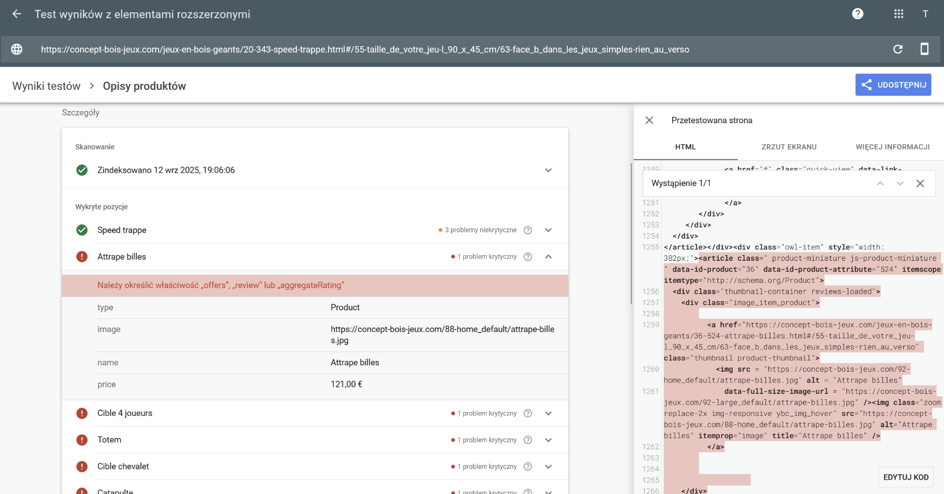Click the globe icon beside URL
This screenshot has height=494, width=944.
click(x=17, y=49)
